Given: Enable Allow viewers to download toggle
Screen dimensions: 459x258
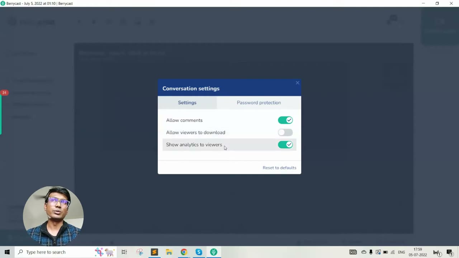Looking at the screenshot, I should (285, 132).
